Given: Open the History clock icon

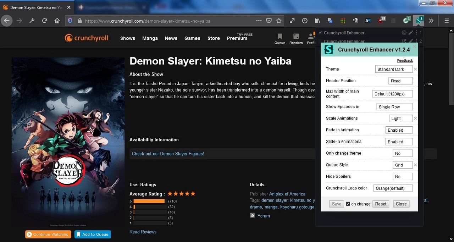Looking at the screenshot, I should point(305,21).
